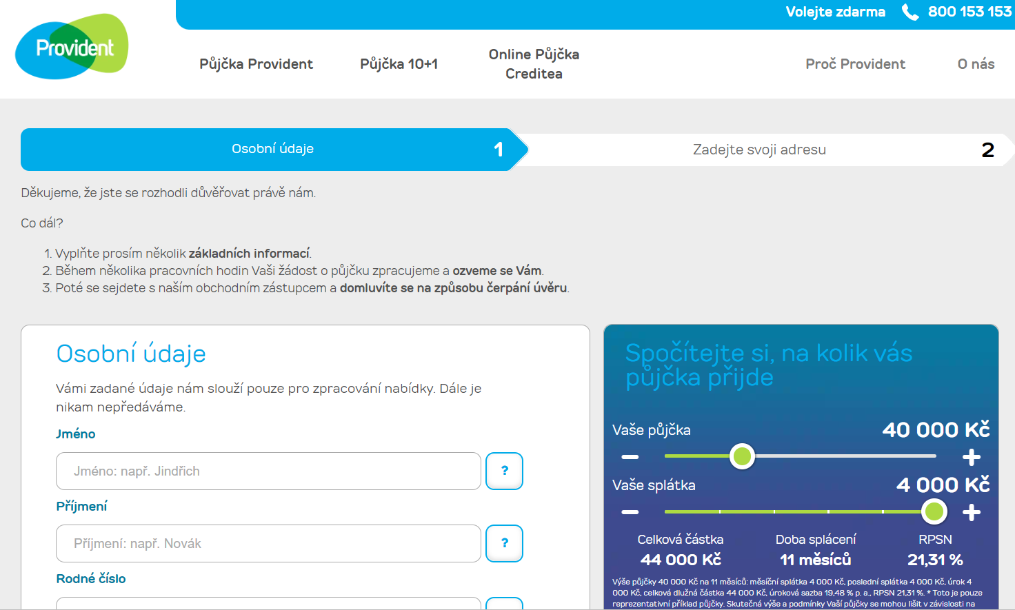1015x610 pixels.
Task: Increase Vaše splátka with plus icon
Action: (972, 512)
